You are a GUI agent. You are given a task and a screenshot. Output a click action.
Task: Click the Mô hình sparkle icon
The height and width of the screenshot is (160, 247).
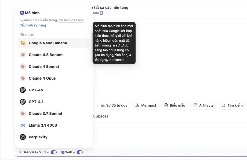coord(22,13)
